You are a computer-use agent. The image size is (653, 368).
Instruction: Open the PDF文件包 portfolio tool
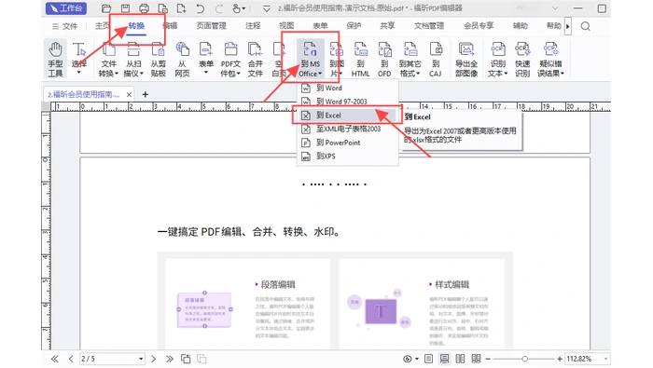click(230, 59)
